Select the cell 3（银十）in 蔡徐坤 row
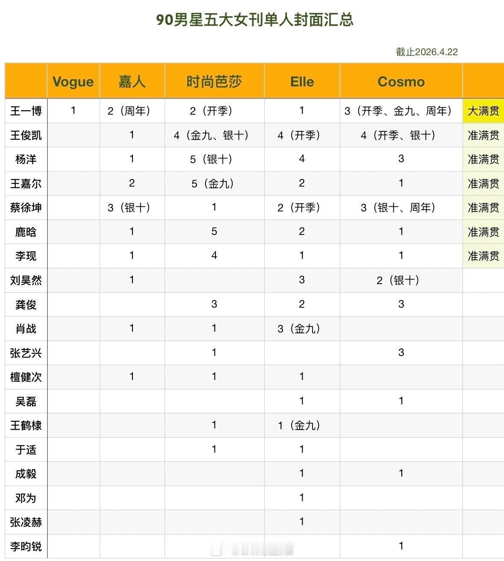The width and height of the screenshot is (504, 561). pos(132,208)
